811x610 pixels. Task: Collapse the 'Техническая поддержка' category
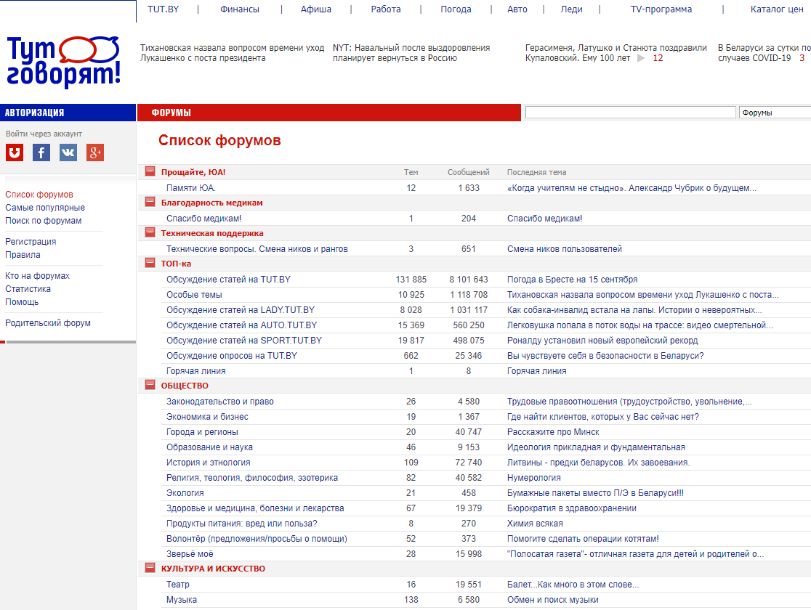150,232
